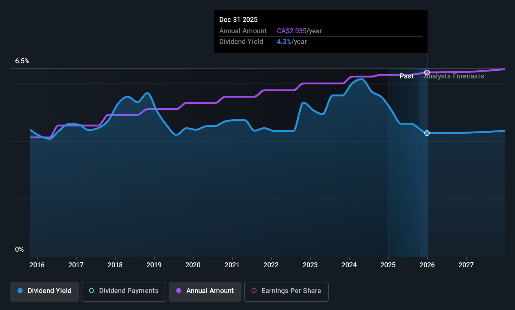
Task: Enable the Dividend Payments series
Action: tap(124, 291)
